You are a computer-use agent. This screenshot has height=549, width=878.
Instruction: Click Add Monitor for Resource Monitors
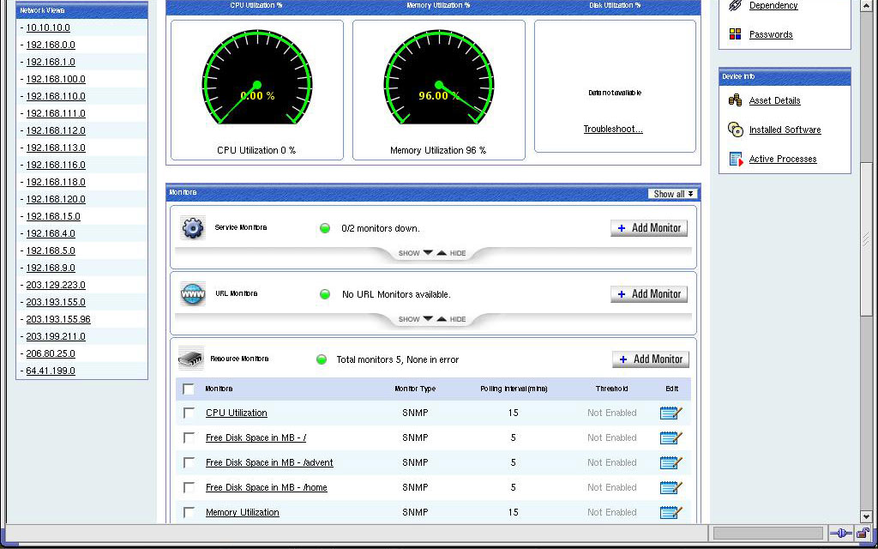click(x=651, y=359)
